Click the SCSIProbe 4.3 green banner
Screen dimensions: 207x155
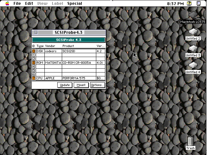click(69, 40)
